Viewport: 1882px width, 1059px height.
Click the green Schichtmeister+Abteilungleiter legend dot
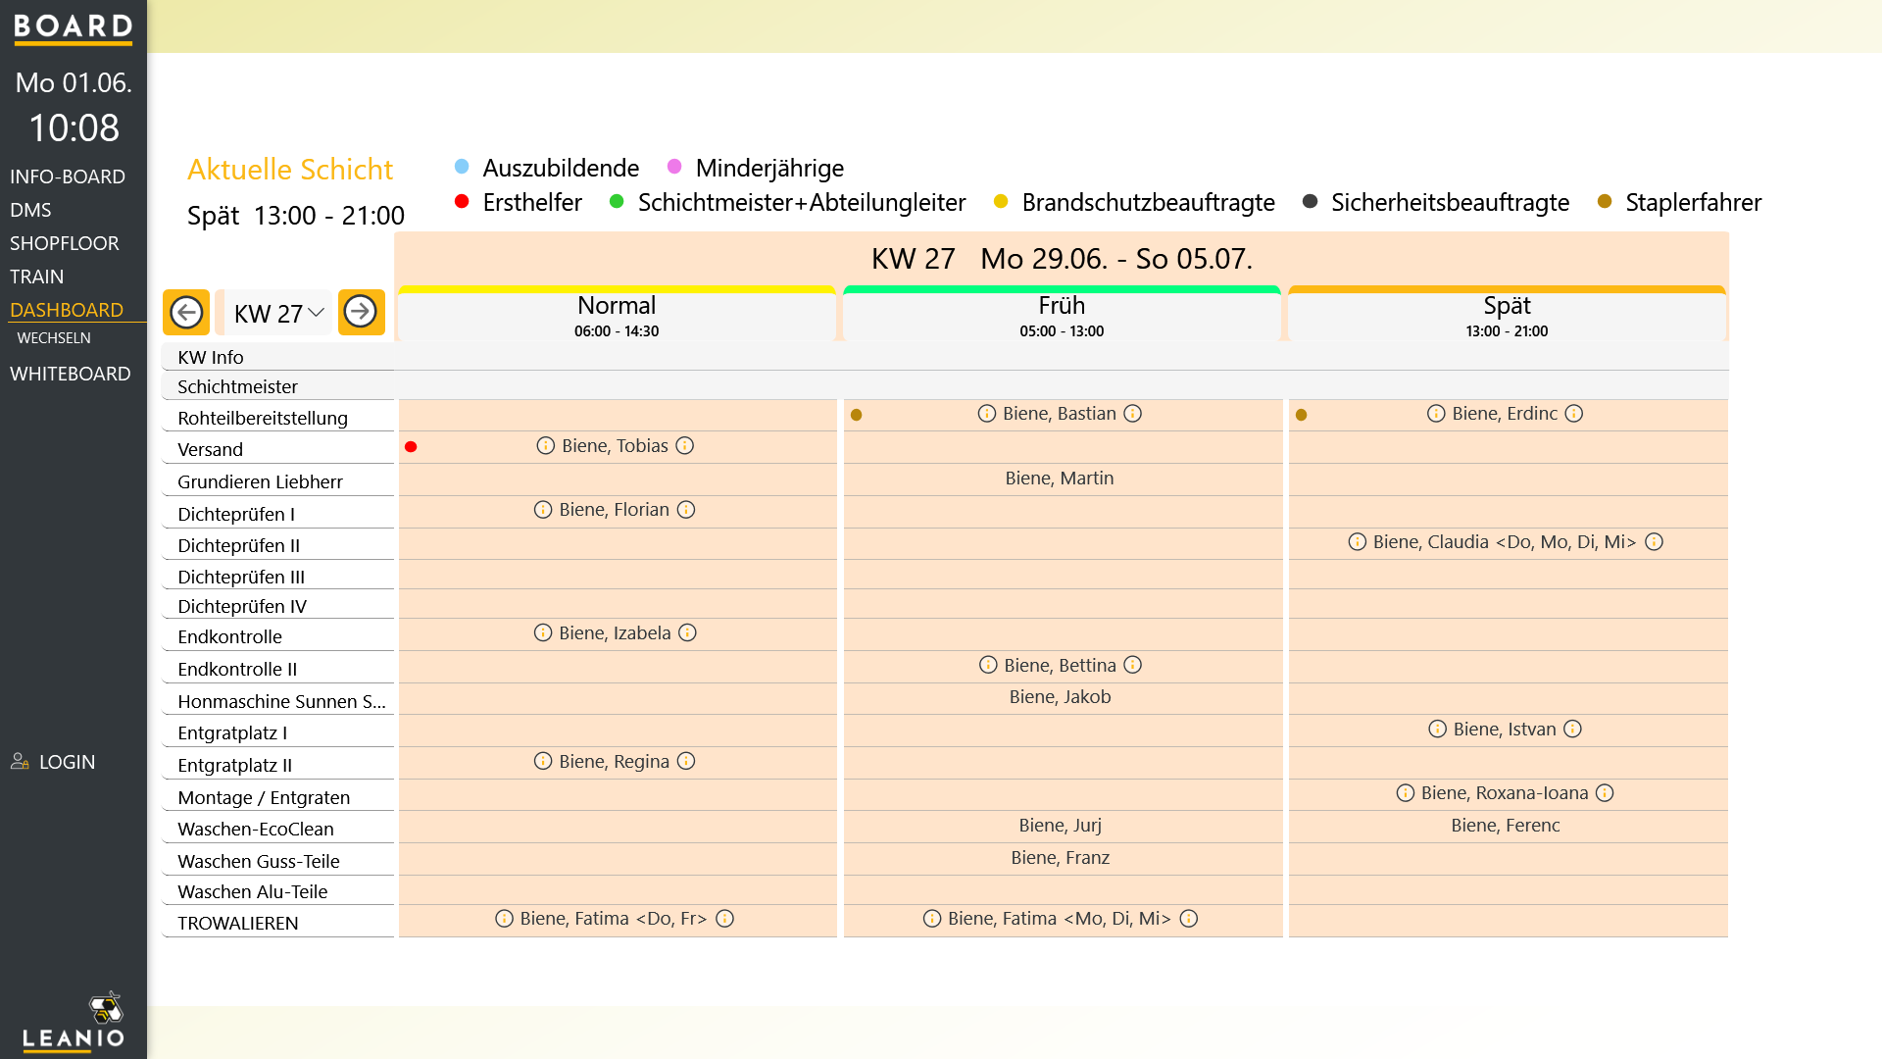(617, 201)
